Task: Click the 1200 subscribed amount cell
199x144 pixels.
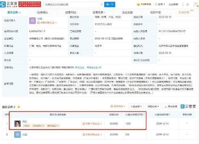Action: 128,124
